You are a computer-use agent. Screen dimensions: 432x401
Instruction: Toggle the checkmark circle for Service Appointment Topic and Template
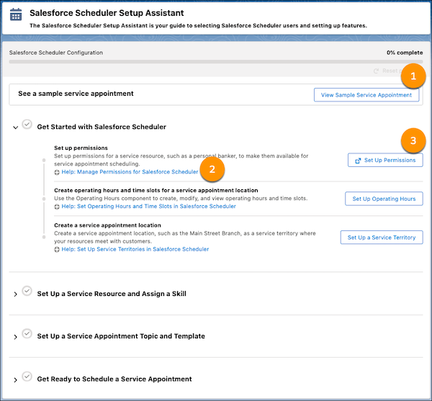click(x=27, y=333)
